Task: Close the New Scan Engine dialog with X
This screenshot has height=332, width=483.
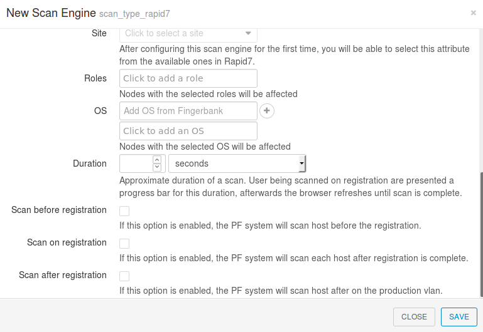Action: click(x=473, y=13)
